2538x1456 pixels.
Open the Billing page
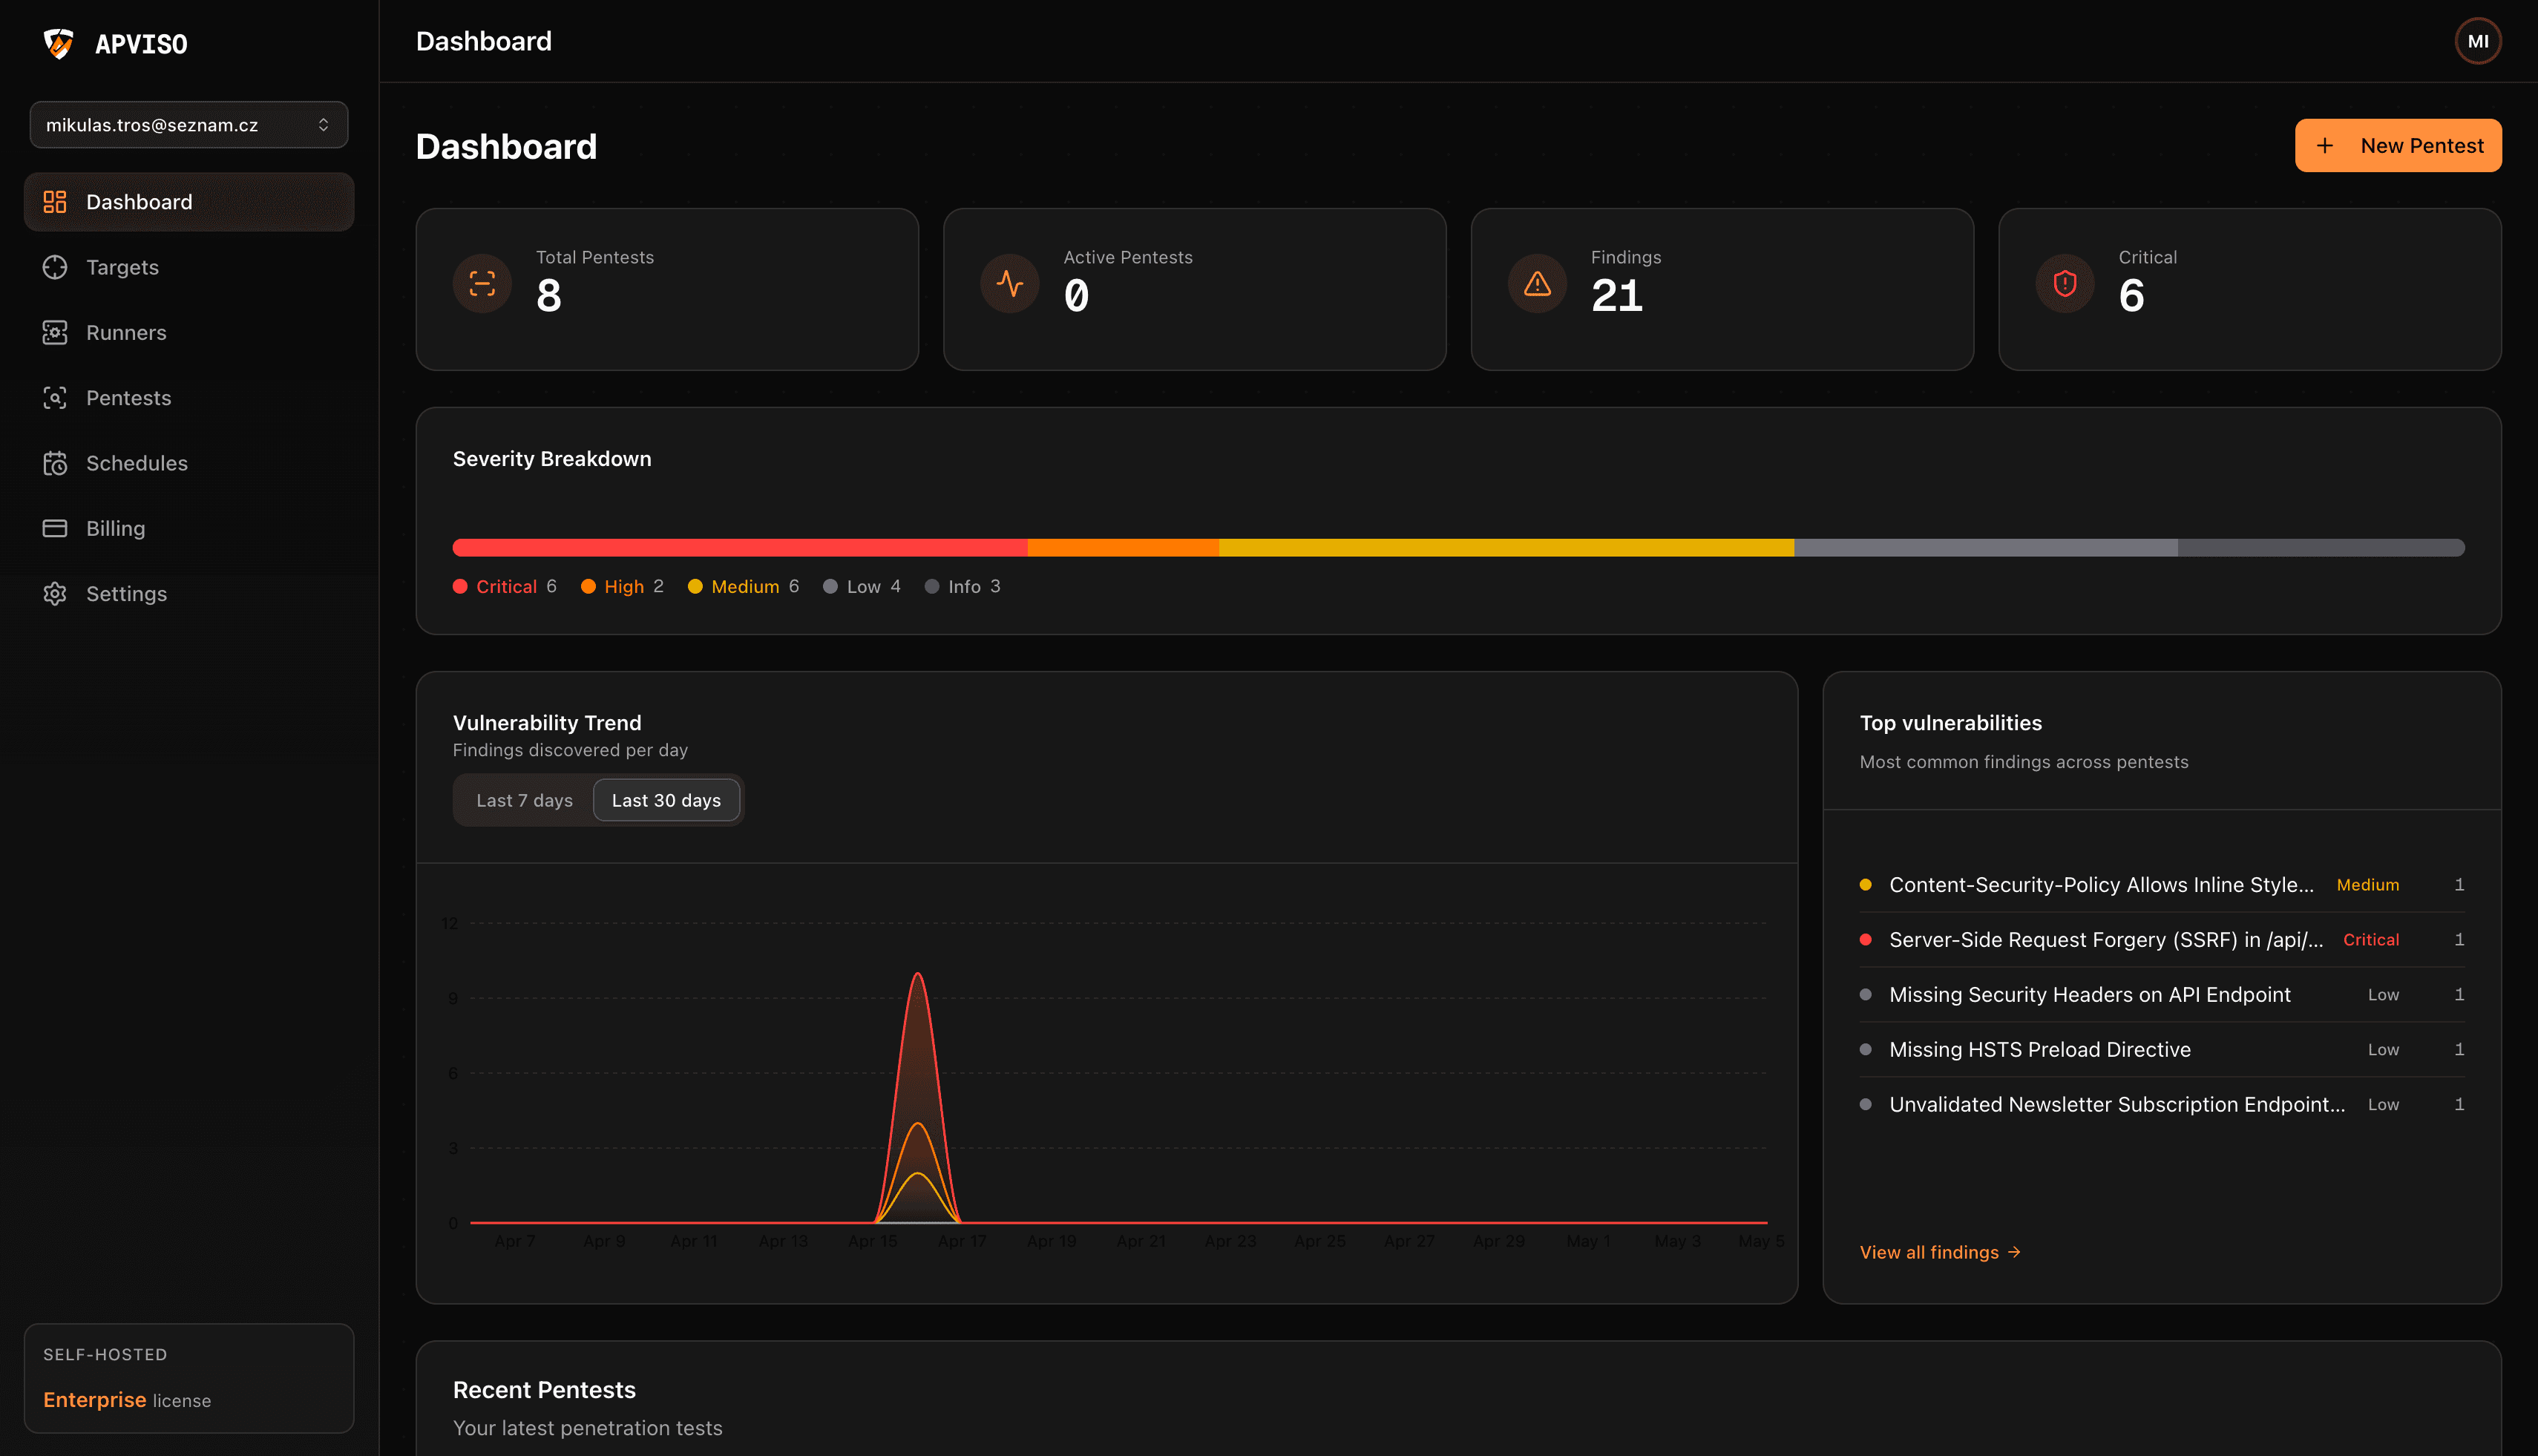point(189,528)
